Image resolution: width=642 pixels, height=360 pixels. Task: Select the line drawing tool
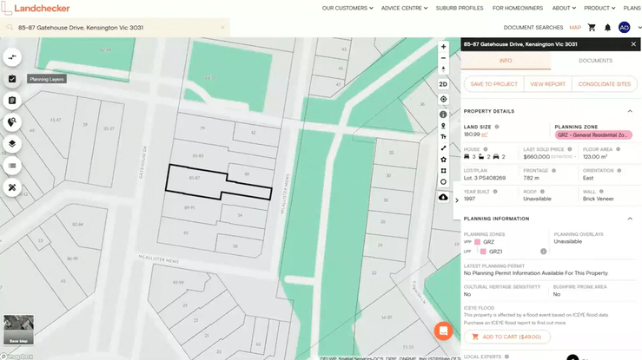443,148
